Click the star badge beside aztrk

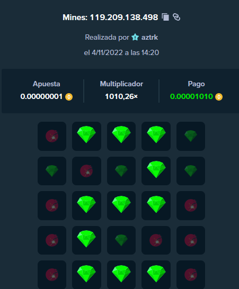coord(135,37)
